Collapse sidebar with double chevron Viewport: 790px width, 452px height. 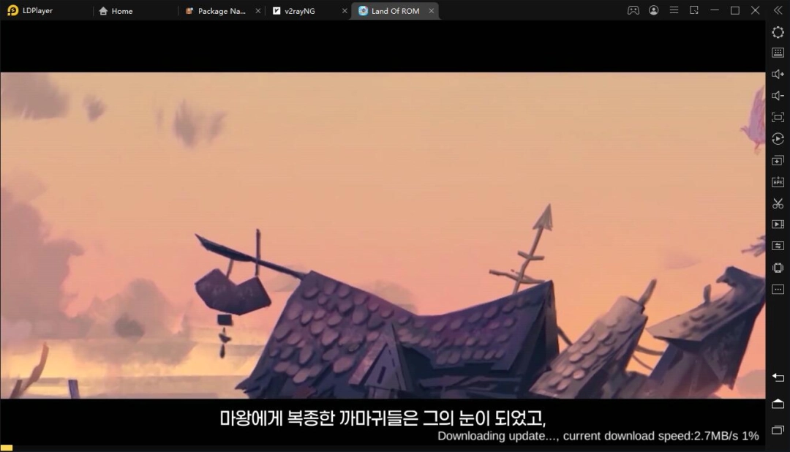point(777,10)
